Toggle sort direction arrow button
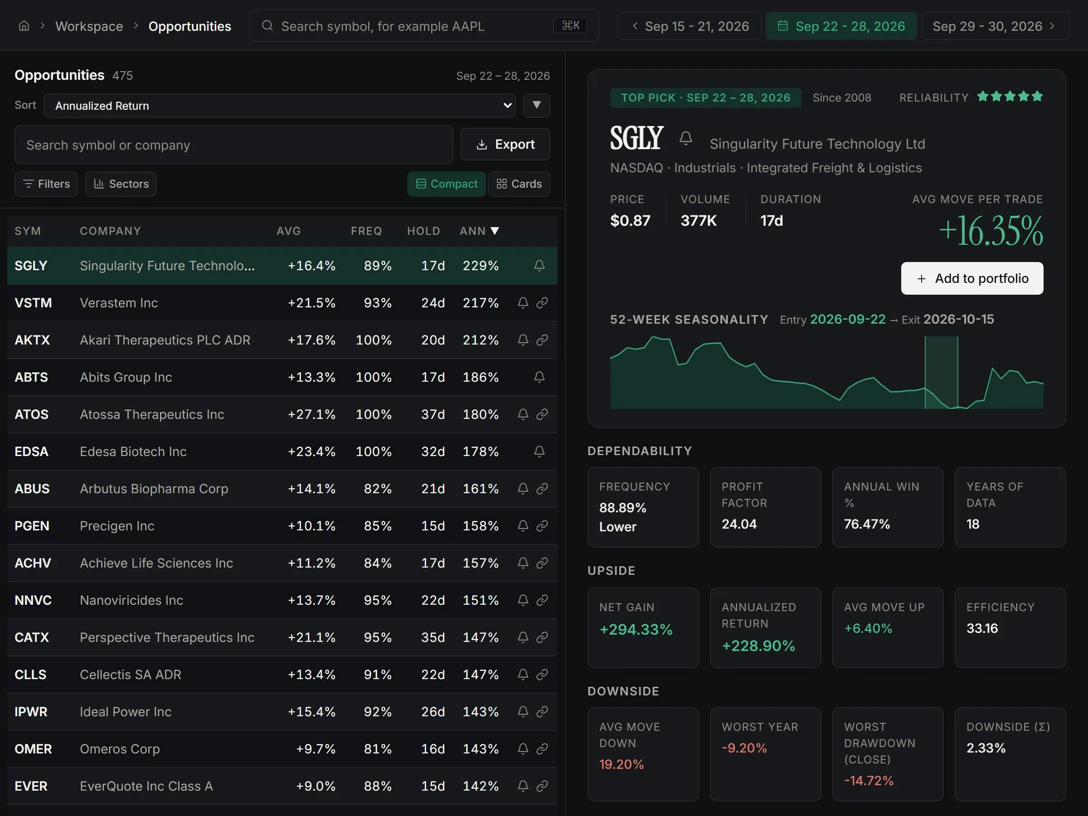This screenshot has width=1088, height=816. [537, 105]
